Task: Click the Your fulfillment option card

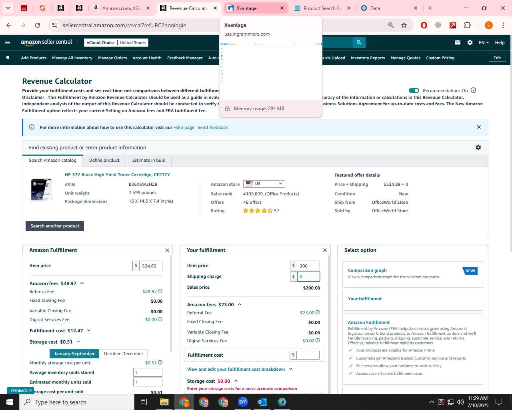Action: (412, 300)
